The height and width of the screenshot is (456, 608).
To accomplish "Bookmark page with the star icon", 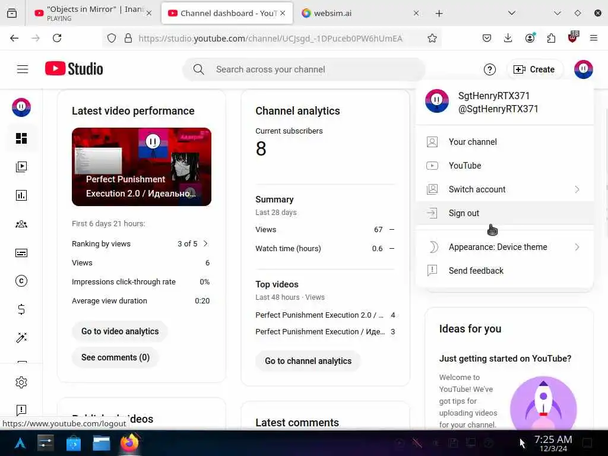I will (432, 38).
